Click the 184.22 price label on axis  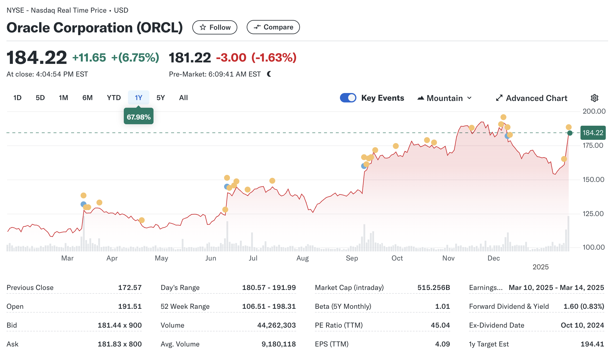pos(593,133)
